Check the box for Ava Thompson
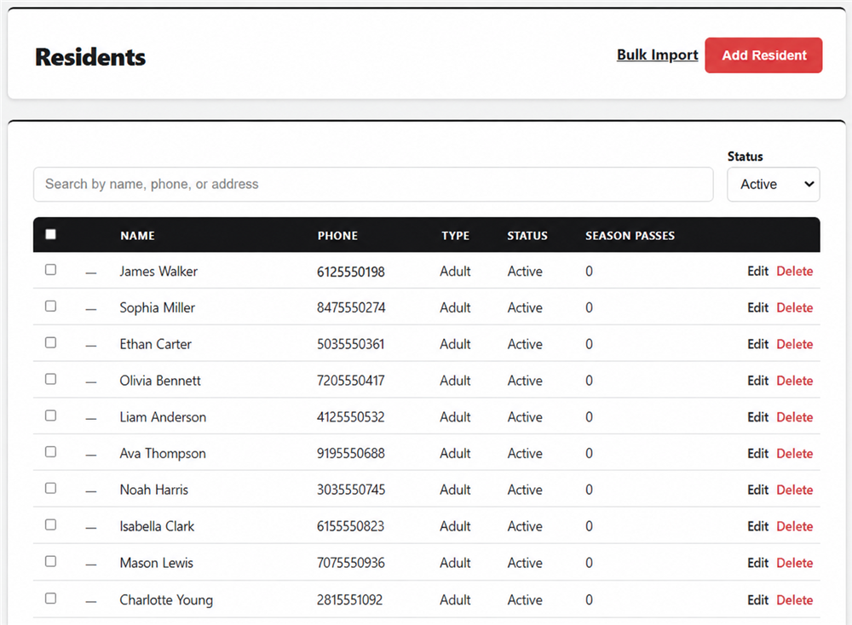This screenshot has width=852, height=625. (x=50, y=451)
